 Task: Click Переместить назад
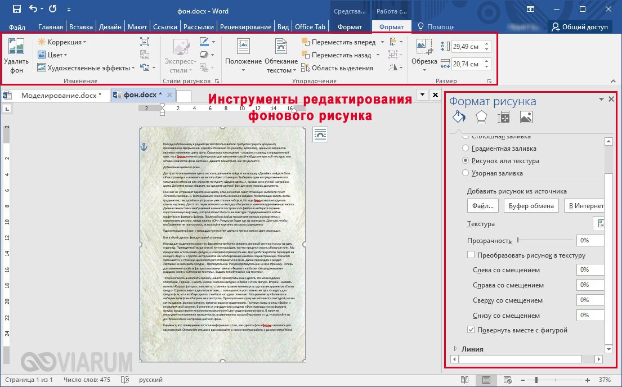pos(341,55)
